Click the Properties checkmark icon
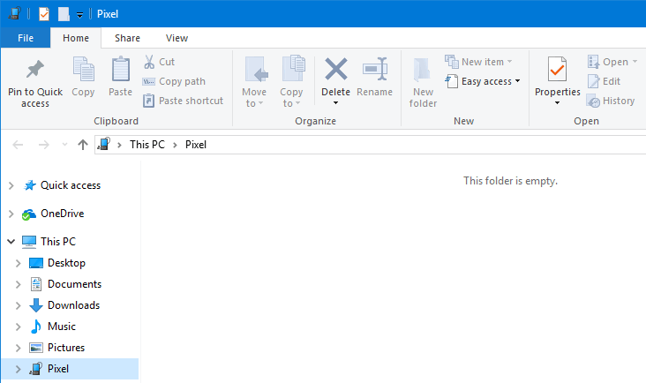Image resolution: width=646 pixels, height=383 pixels. (557, 69)
